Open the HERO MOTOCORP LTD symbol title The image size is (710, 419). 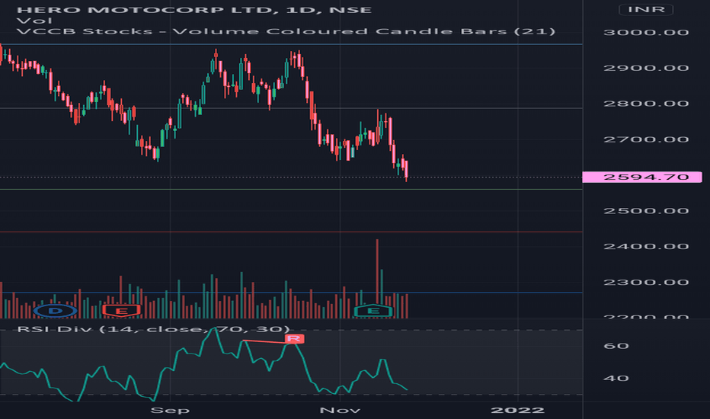193,9
